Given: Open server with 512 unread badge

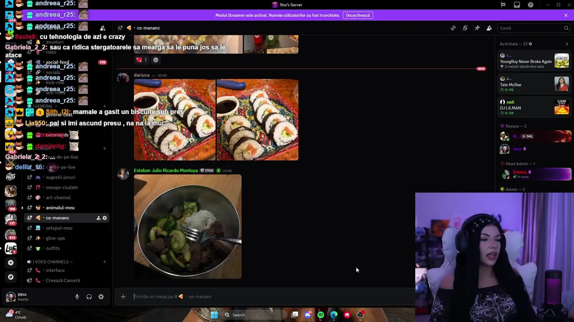Looking at the screenshot, I should point(11,234).
